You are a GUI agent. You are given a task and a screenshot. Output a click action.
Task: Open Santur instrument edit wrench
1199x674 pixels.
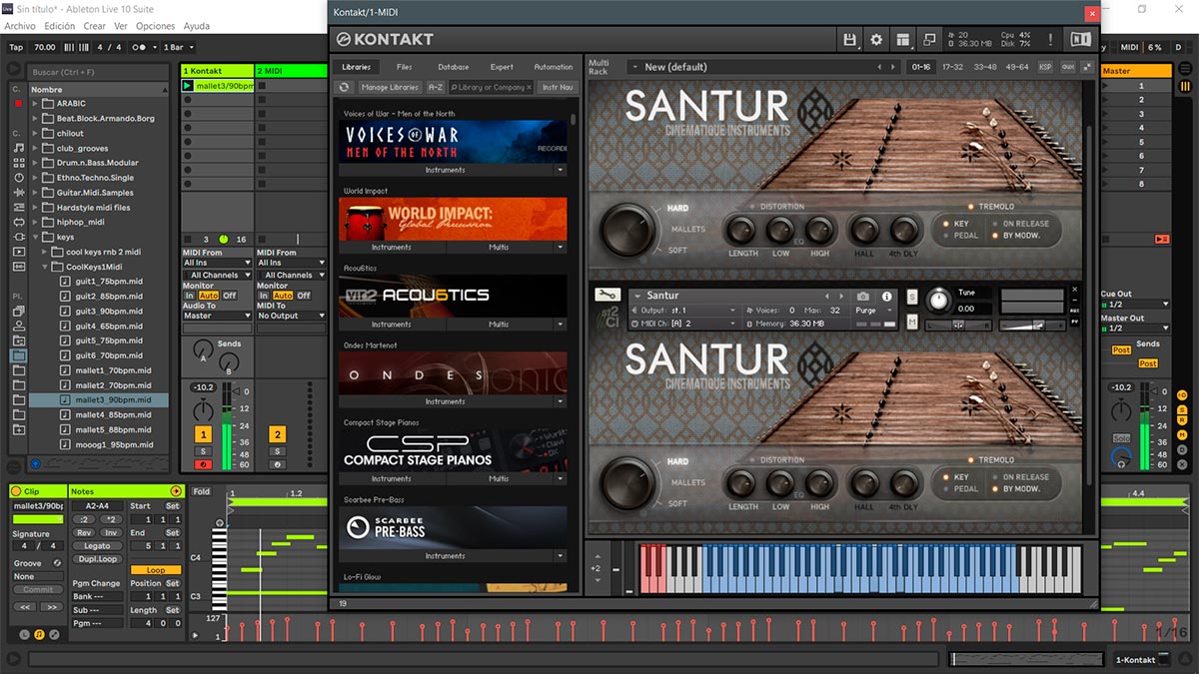click(x=606, y=295)
